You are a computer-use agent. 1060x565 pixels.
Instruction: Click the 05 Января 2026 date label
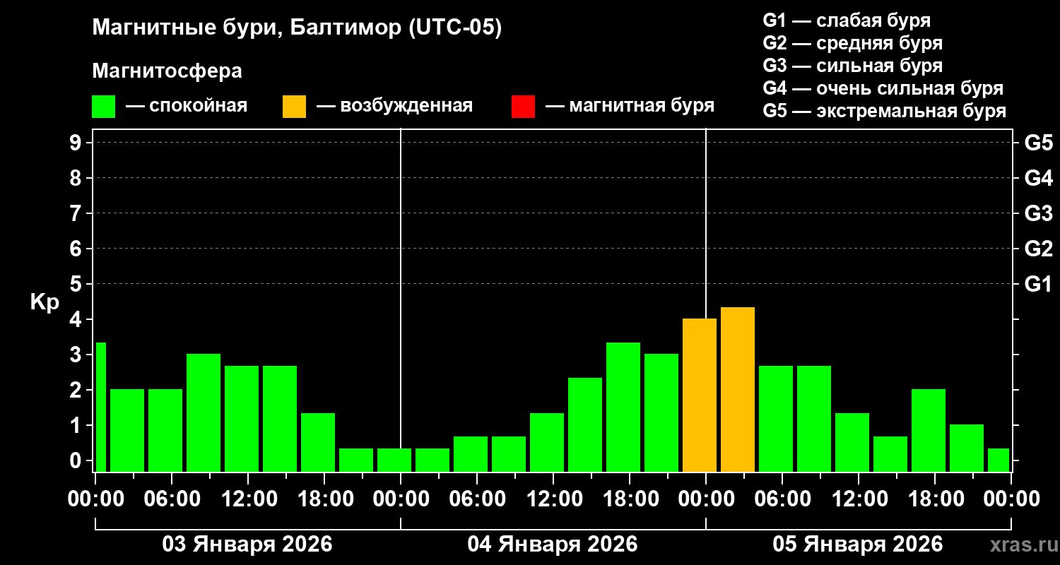coord(858,544)
